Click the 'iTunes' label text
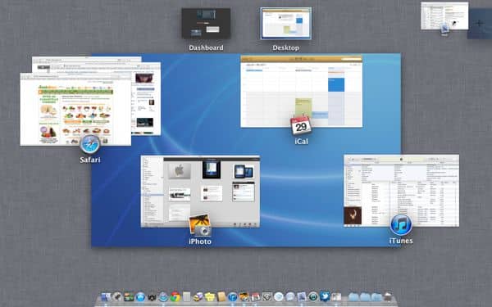492x307 pixels. (401, 241)
